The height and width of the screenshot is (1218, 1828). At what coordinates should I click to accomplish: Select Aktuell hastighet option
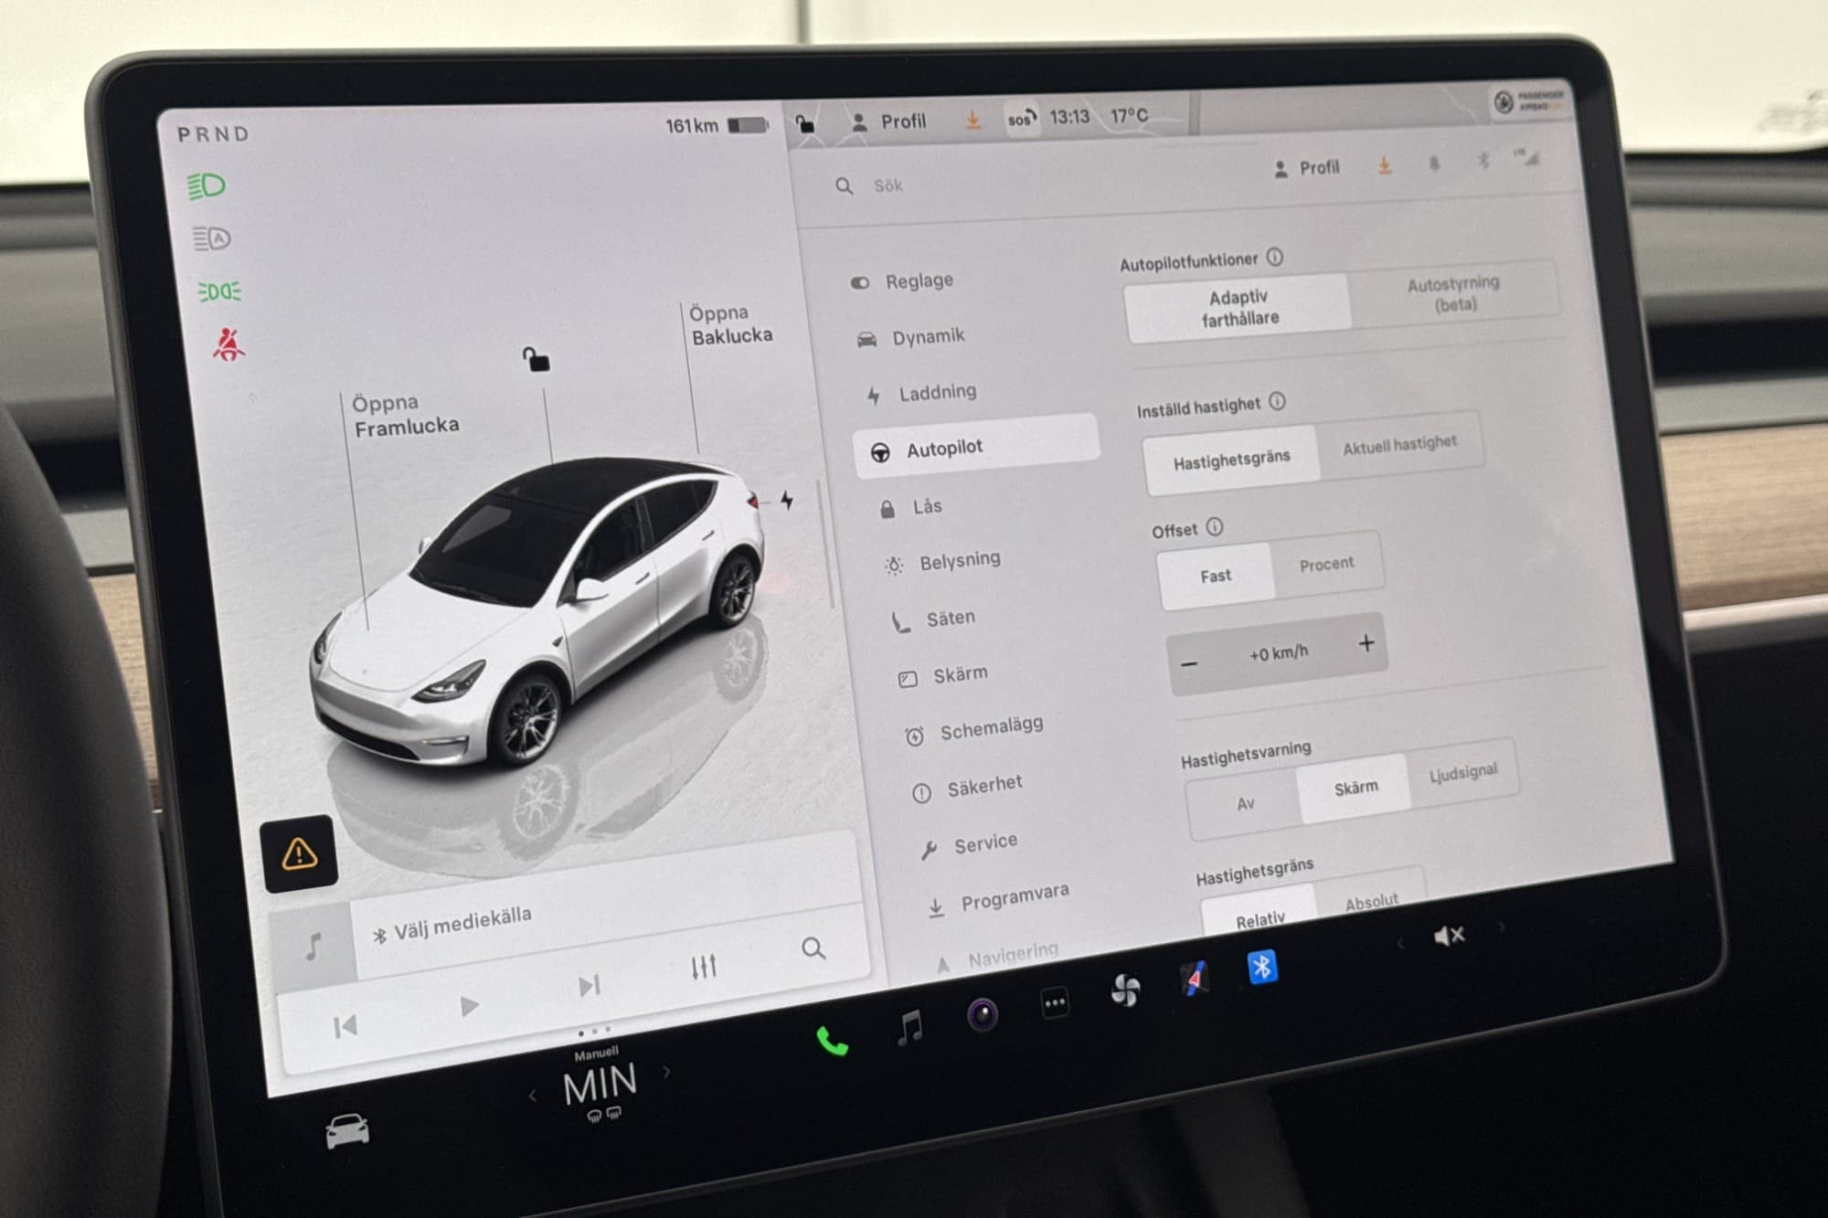[1399, 445]
